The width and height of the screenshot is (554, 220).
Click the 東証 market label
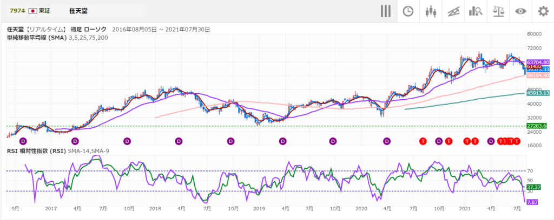(x=44, y=11)
